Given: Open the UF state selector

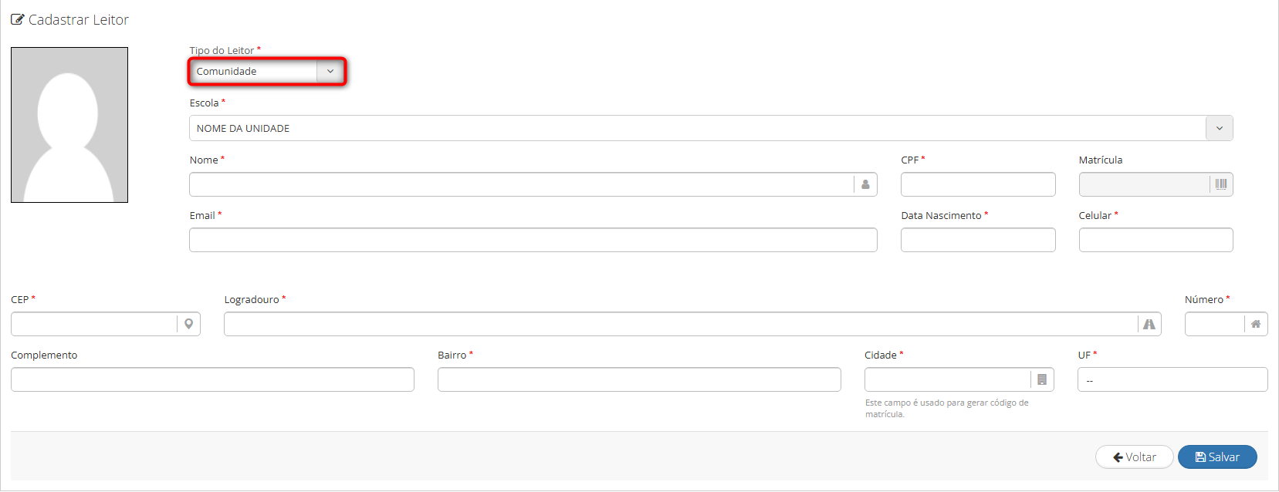Looking at the screenshot, I should (1172, 379).
